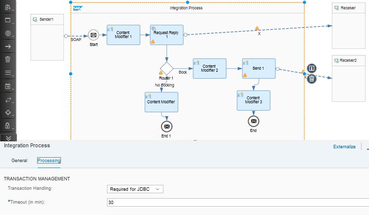Click the round delete trash button near Receiver2
This screenshot has height=215, width=369.
pyautogui.click(x=312, y=79)
